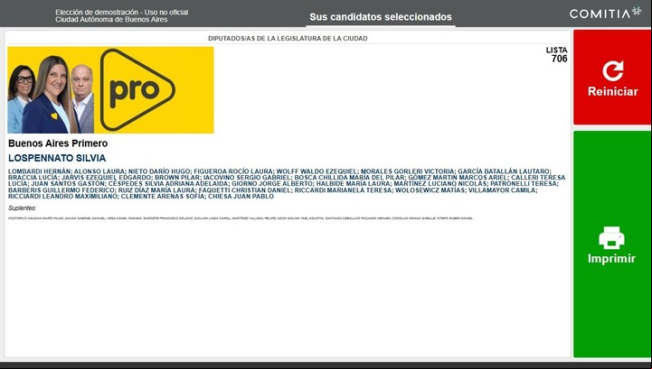Click 'Ciudad Autónoma de Buenos Aires' header text
This screenshot has width=652, height=369.
pos(111,19)
